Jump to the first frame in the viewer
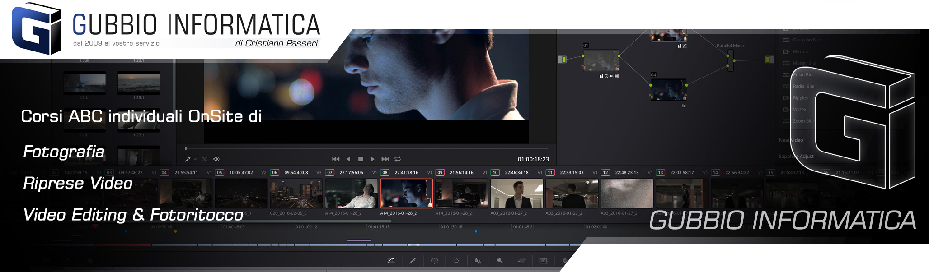 pyautogui.click(x=336, y=159)
